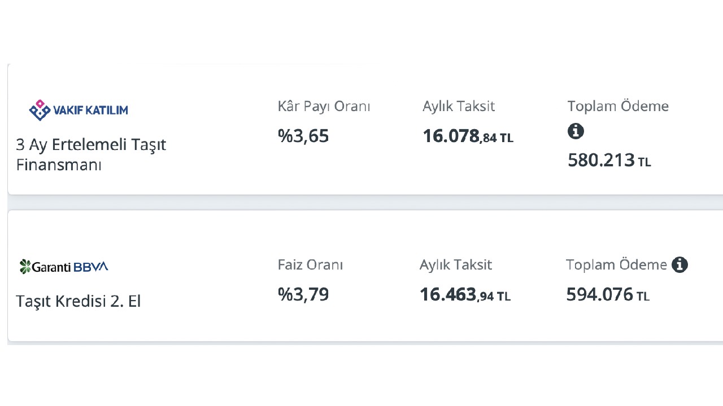
Task: Select the %3,65 kâr payı rate
Action: [303, 136]
